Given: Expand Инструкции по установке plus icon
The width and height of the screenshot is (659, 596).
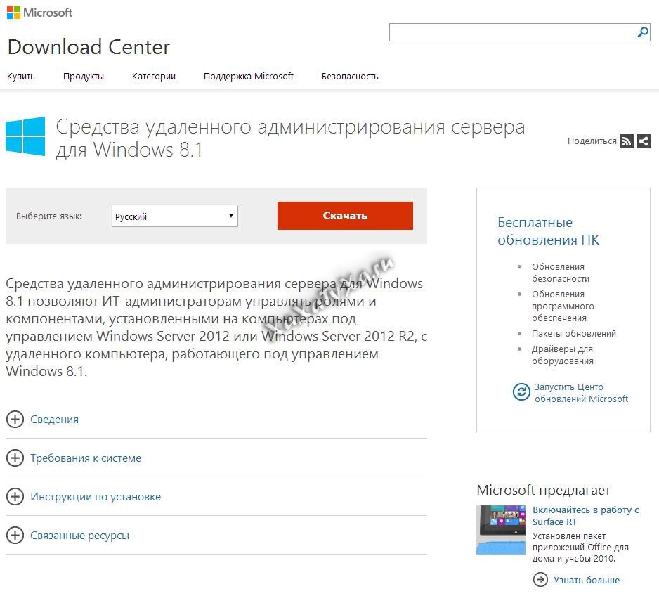Looking at the screenshot, I should pyautogui.click(x=15, y=496).
